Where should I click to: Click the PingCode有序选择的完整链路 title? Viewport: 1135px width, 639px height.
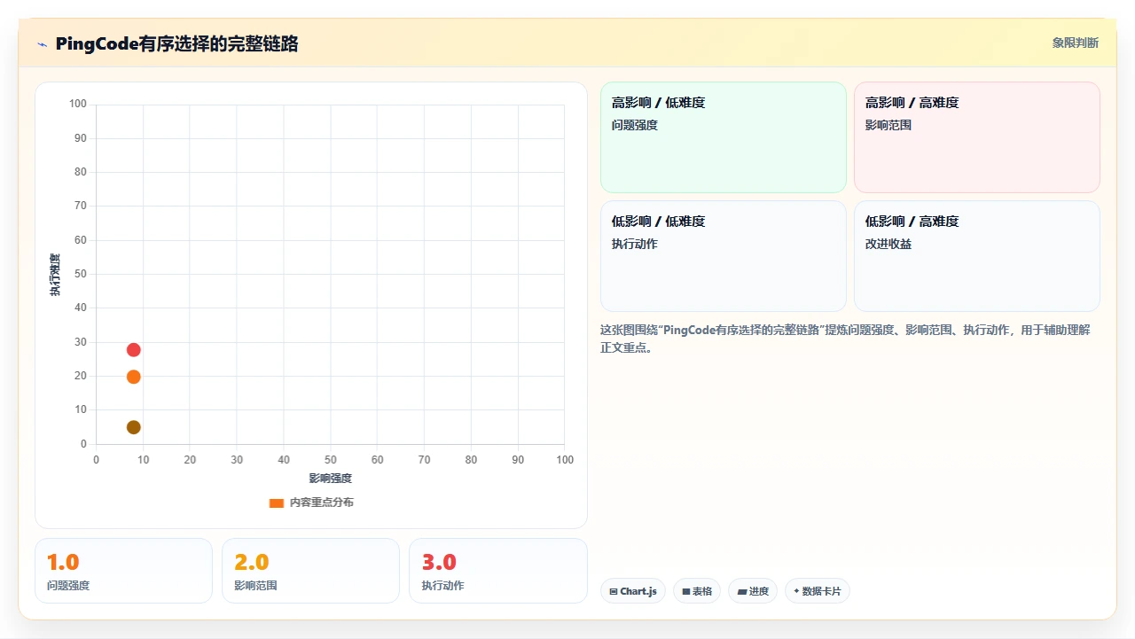pos(176,43)
